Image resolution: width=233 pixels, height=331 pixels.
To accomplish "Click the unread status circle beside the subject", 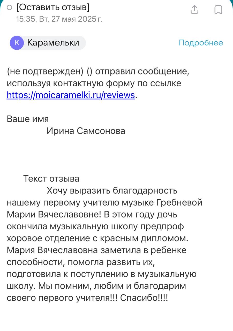I will click(9, 7).
